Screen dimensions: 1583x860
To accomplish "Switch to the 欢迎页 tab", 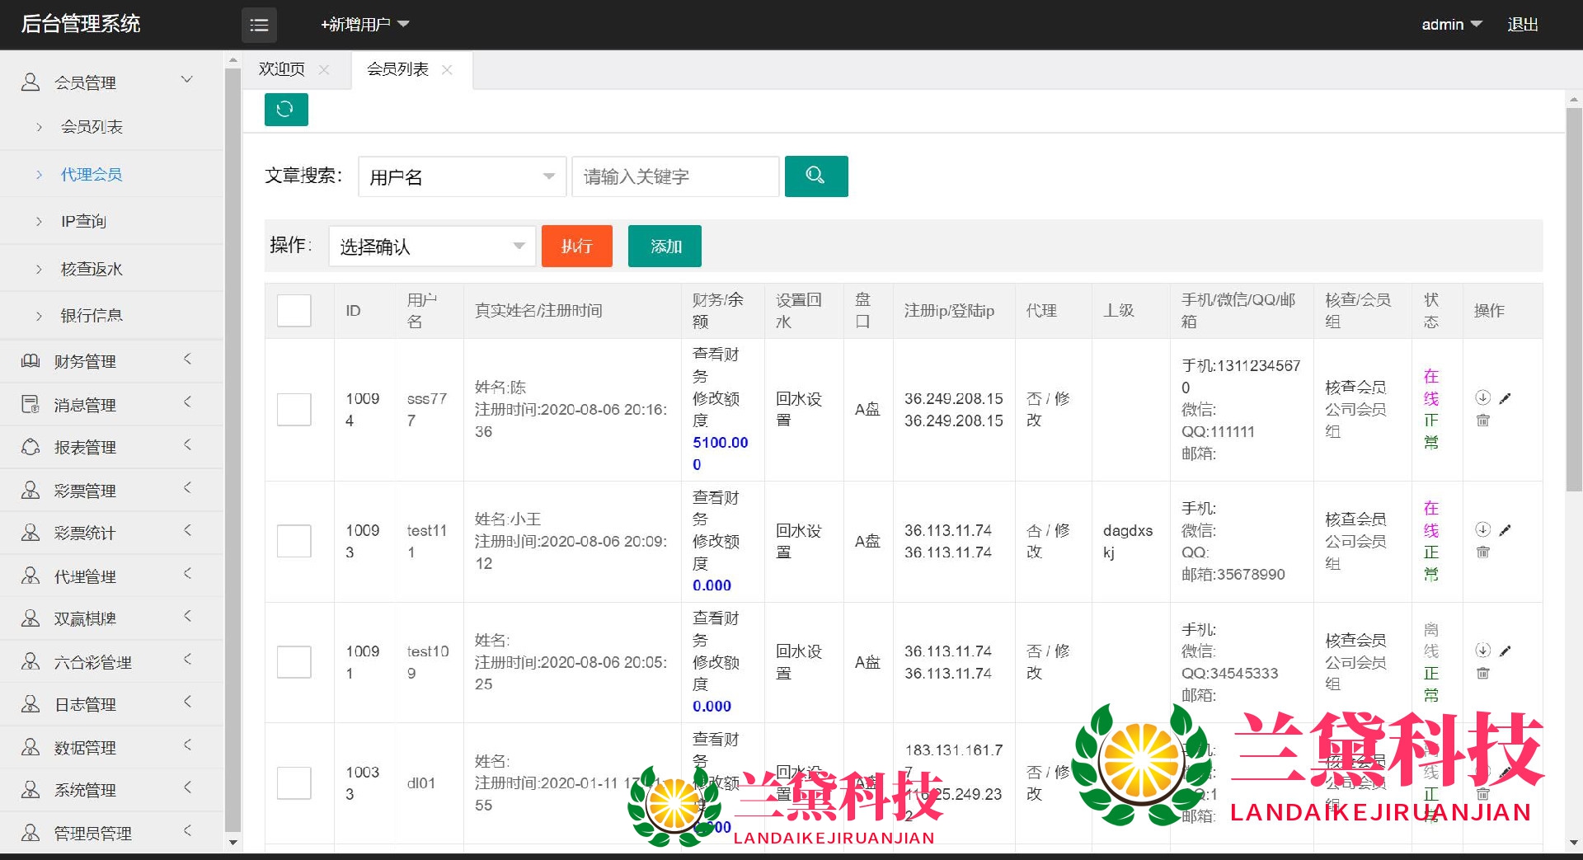I will pos(282,70).
